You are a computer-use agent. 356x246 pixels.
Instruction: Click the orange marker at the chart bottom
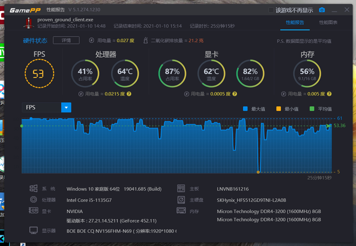click(258, 172)
